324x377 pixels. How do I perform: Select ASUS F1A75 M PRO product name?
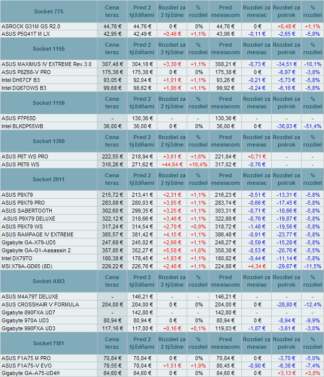[x=26, y=358]
